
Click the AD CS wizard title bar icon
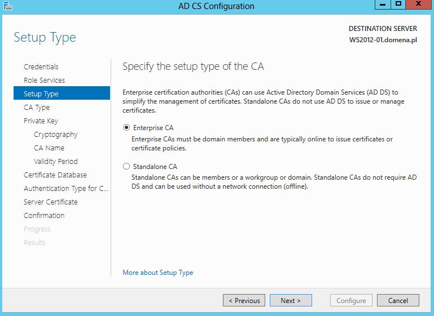click(x=8, y=6)
